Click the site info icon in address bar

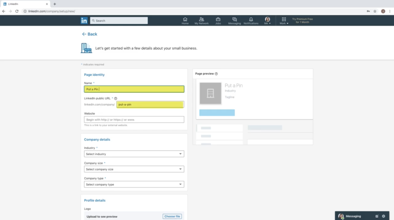coord(25,11)
